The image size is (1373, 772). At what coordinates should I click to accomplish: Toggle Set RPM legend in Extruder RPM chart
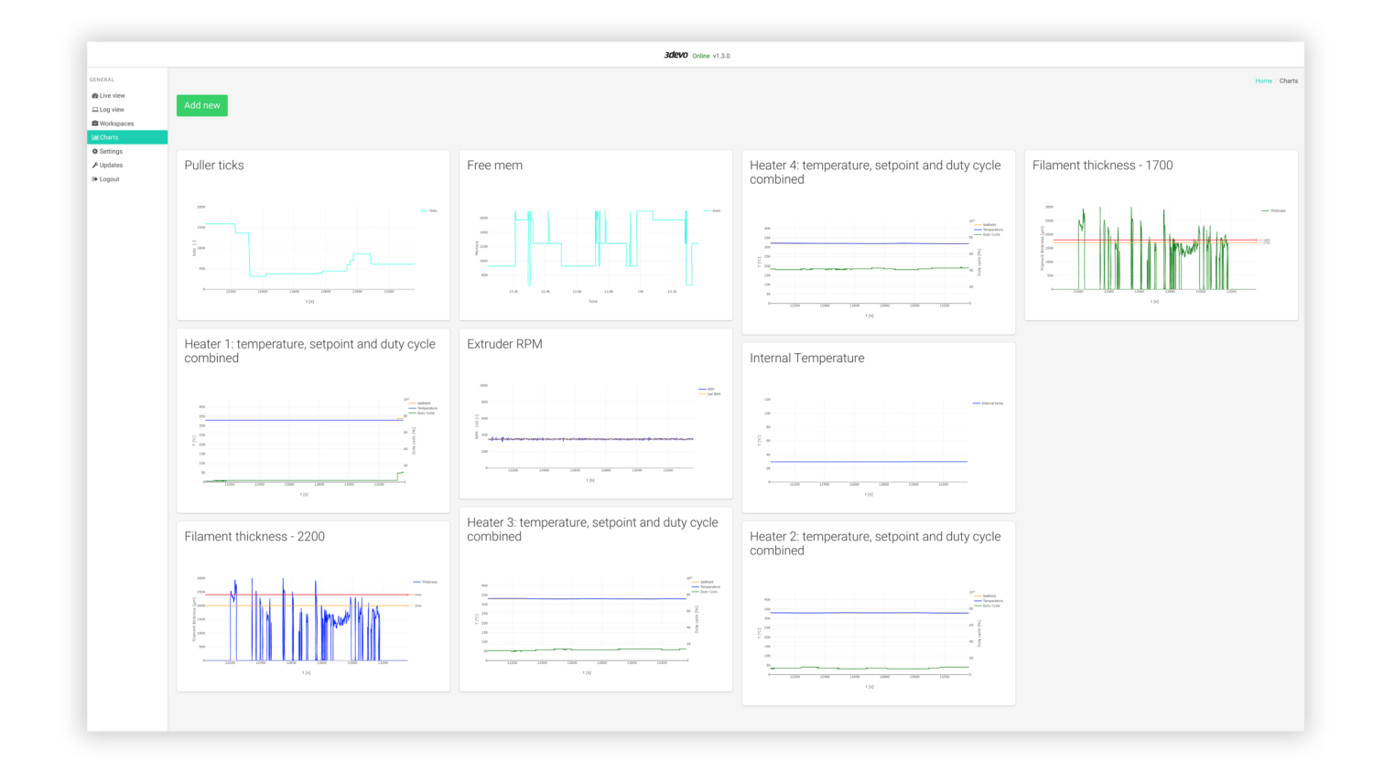pyautogui.click(x=709, y=394)
